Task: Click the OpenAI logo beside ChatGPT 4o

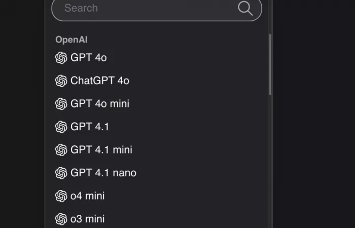Action: (61, 81)
